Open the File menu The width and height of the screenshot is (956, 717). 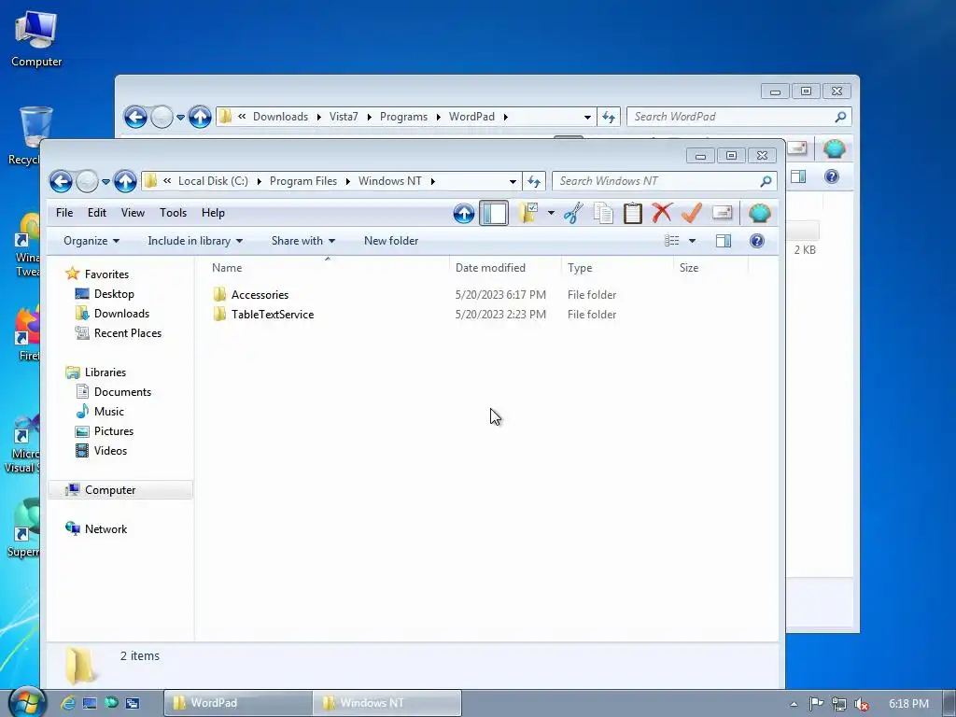(x=64, y=213)
